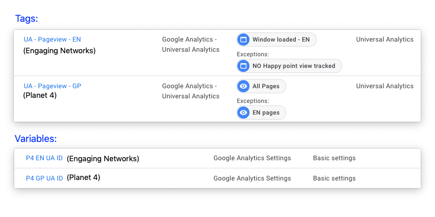This screenshot has height=217, width=435.
Task: Select the NO Happy point view tracked chip
Action: pyautogui.click(x=289, y=66)
